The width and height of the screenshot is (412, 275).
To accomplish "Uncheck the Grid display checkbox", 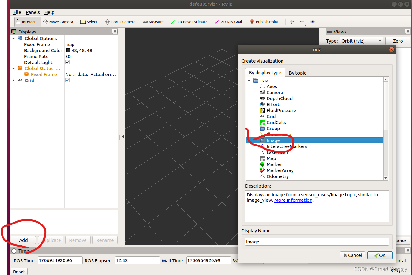I will click(x=67, y=80).
